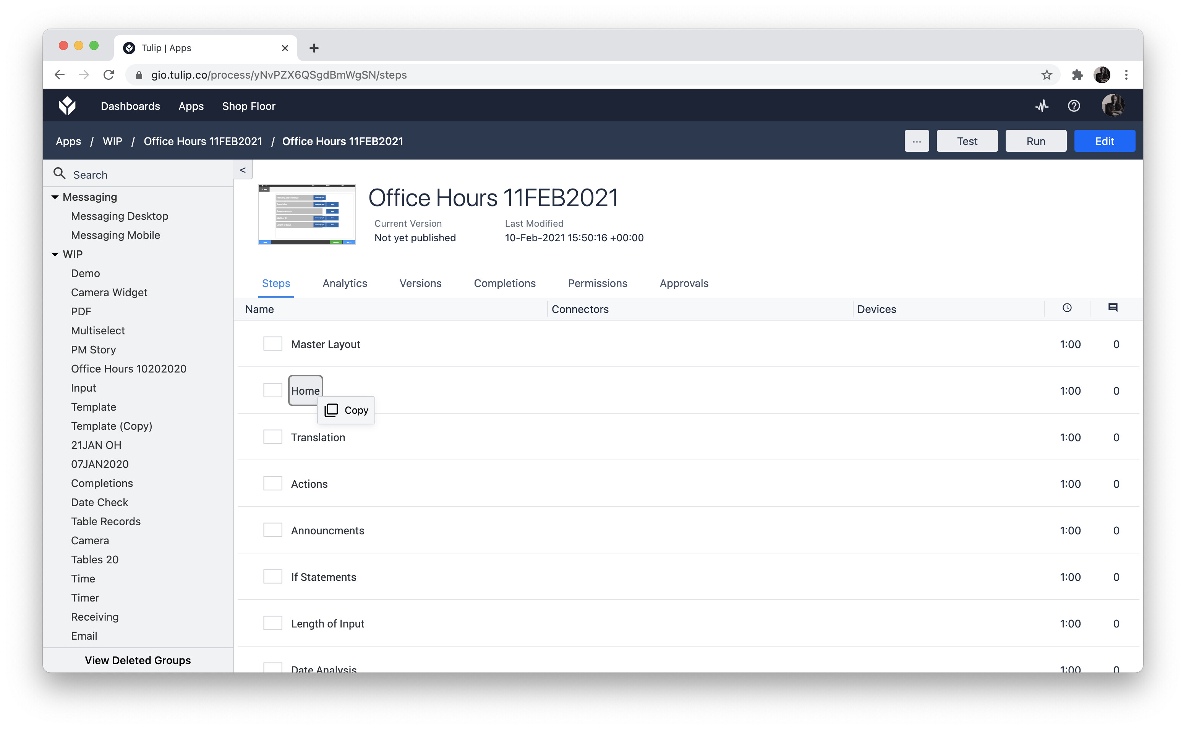The width and height of the screenshot is (1186, 729).
Task: Collapse the sidebar with the arrow toggle
Action: (x=243, y=170)
